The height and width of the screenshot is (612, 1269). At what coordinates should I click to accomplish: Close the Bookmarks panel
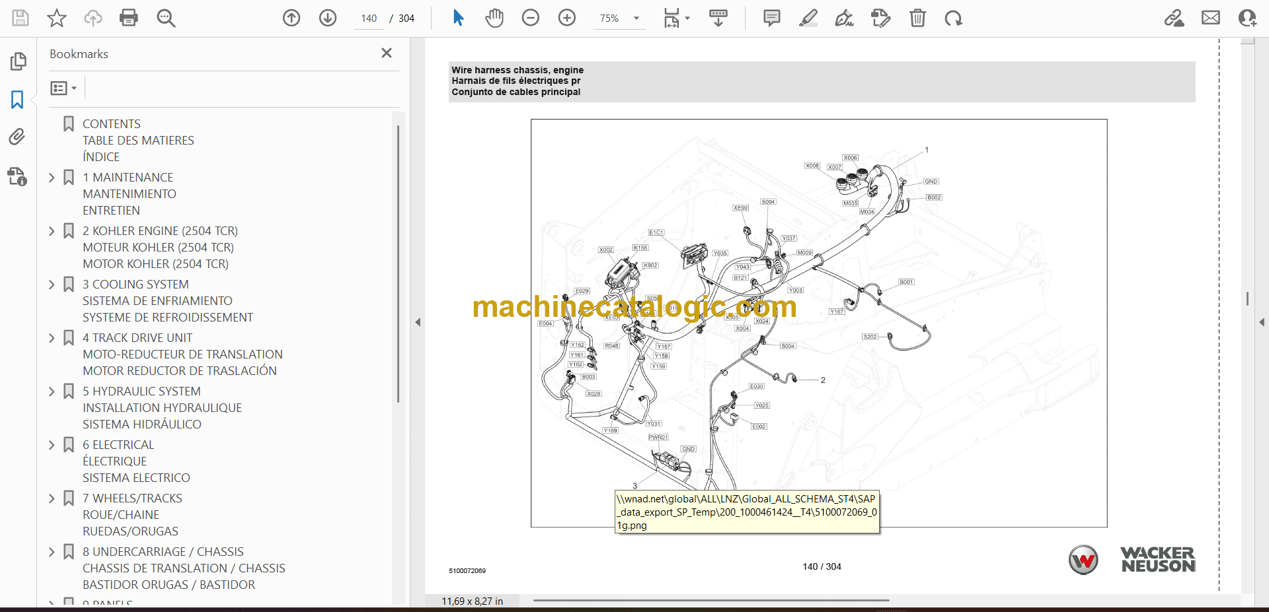point(387,53)
